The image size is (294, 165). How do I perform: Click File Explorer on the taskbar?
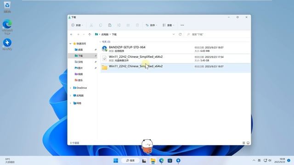click(x=153, y=160)
